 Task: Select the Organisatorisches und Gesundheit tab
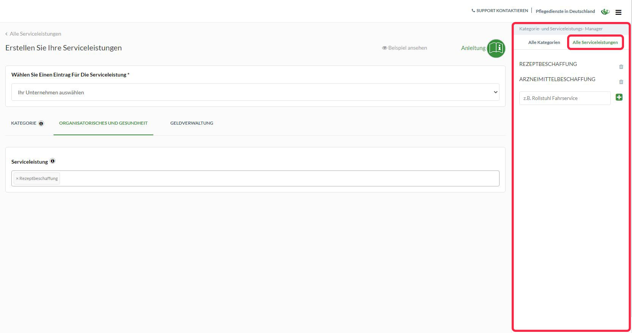pyautogui.click(x=103, y=123)
